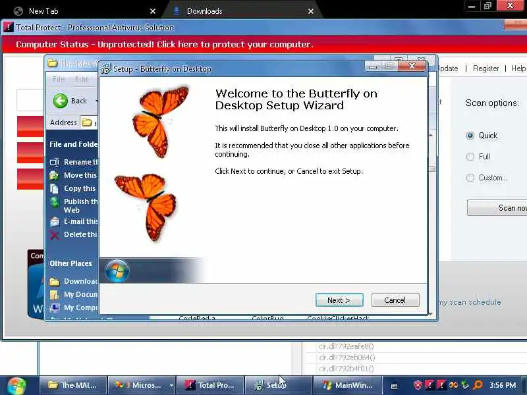Start scan with Scan now button
This screenshot has width=527, height=395.
(497, 207)
